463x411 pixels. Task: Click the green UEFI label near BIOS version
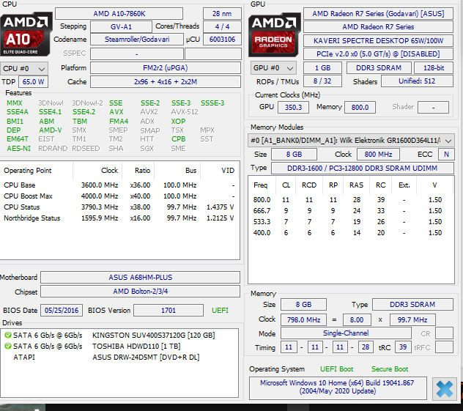(220, 311)
